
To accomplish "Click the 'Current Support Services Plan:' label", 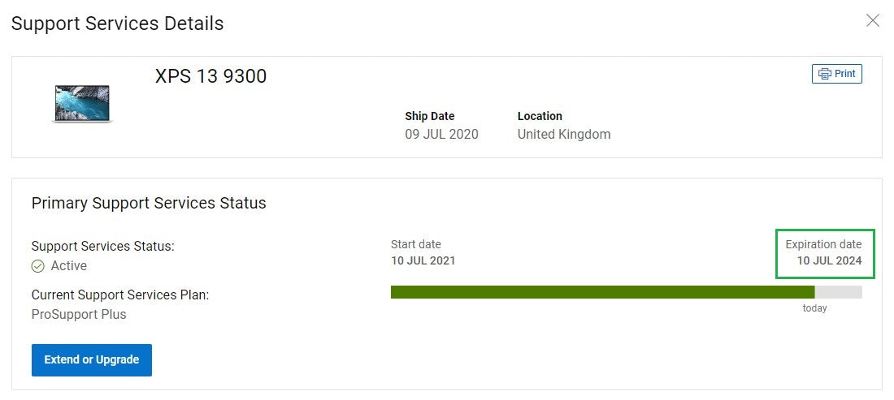I will pyautogui.click(x=120, y=295).
